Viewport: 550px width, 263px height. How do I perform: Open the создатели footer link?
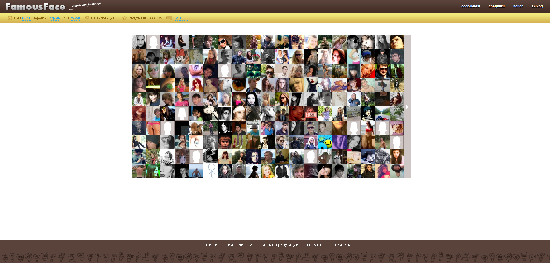[341, 244]
